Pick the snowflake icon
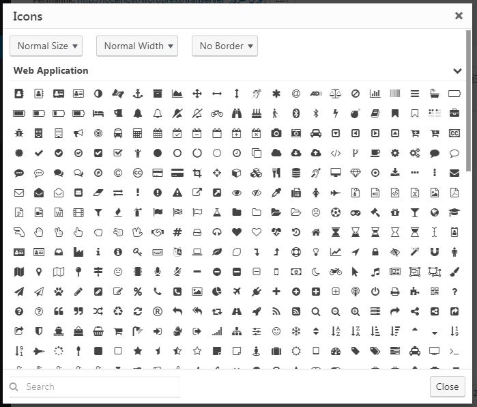The image size is (477, 407). click(x=296, y=331)
